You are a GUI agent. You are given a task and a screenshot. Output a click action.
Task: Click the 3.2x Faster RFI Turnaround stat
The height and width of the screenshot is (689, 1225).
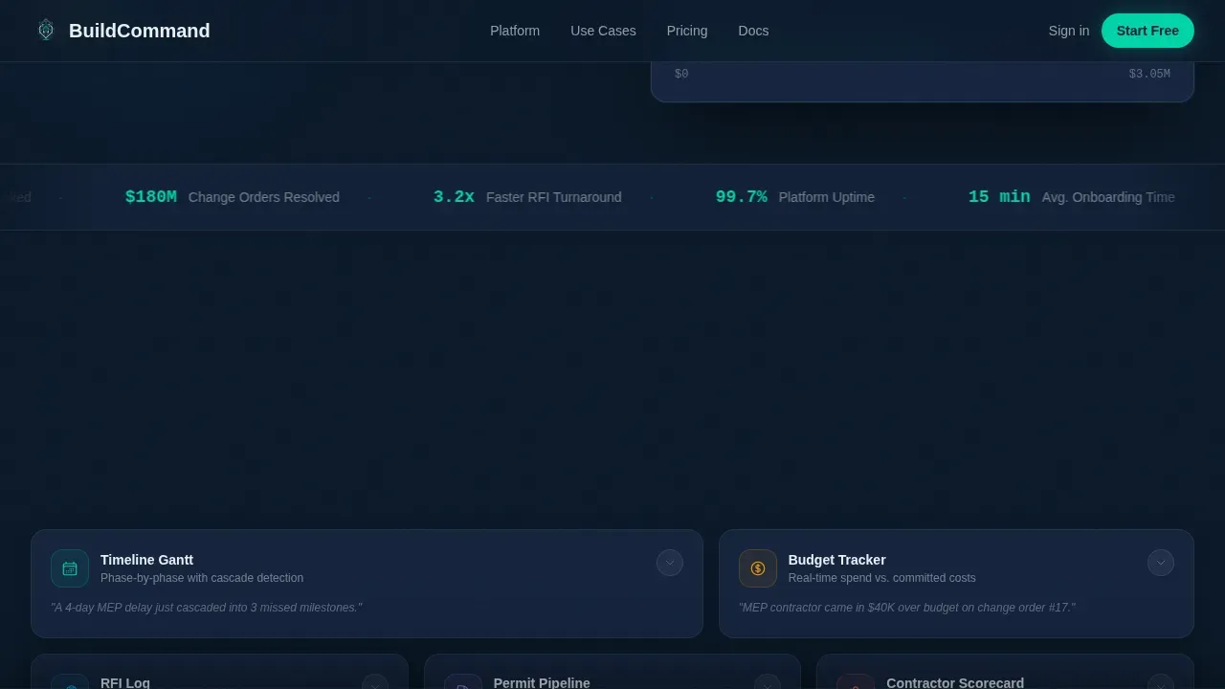coord(527,197)
